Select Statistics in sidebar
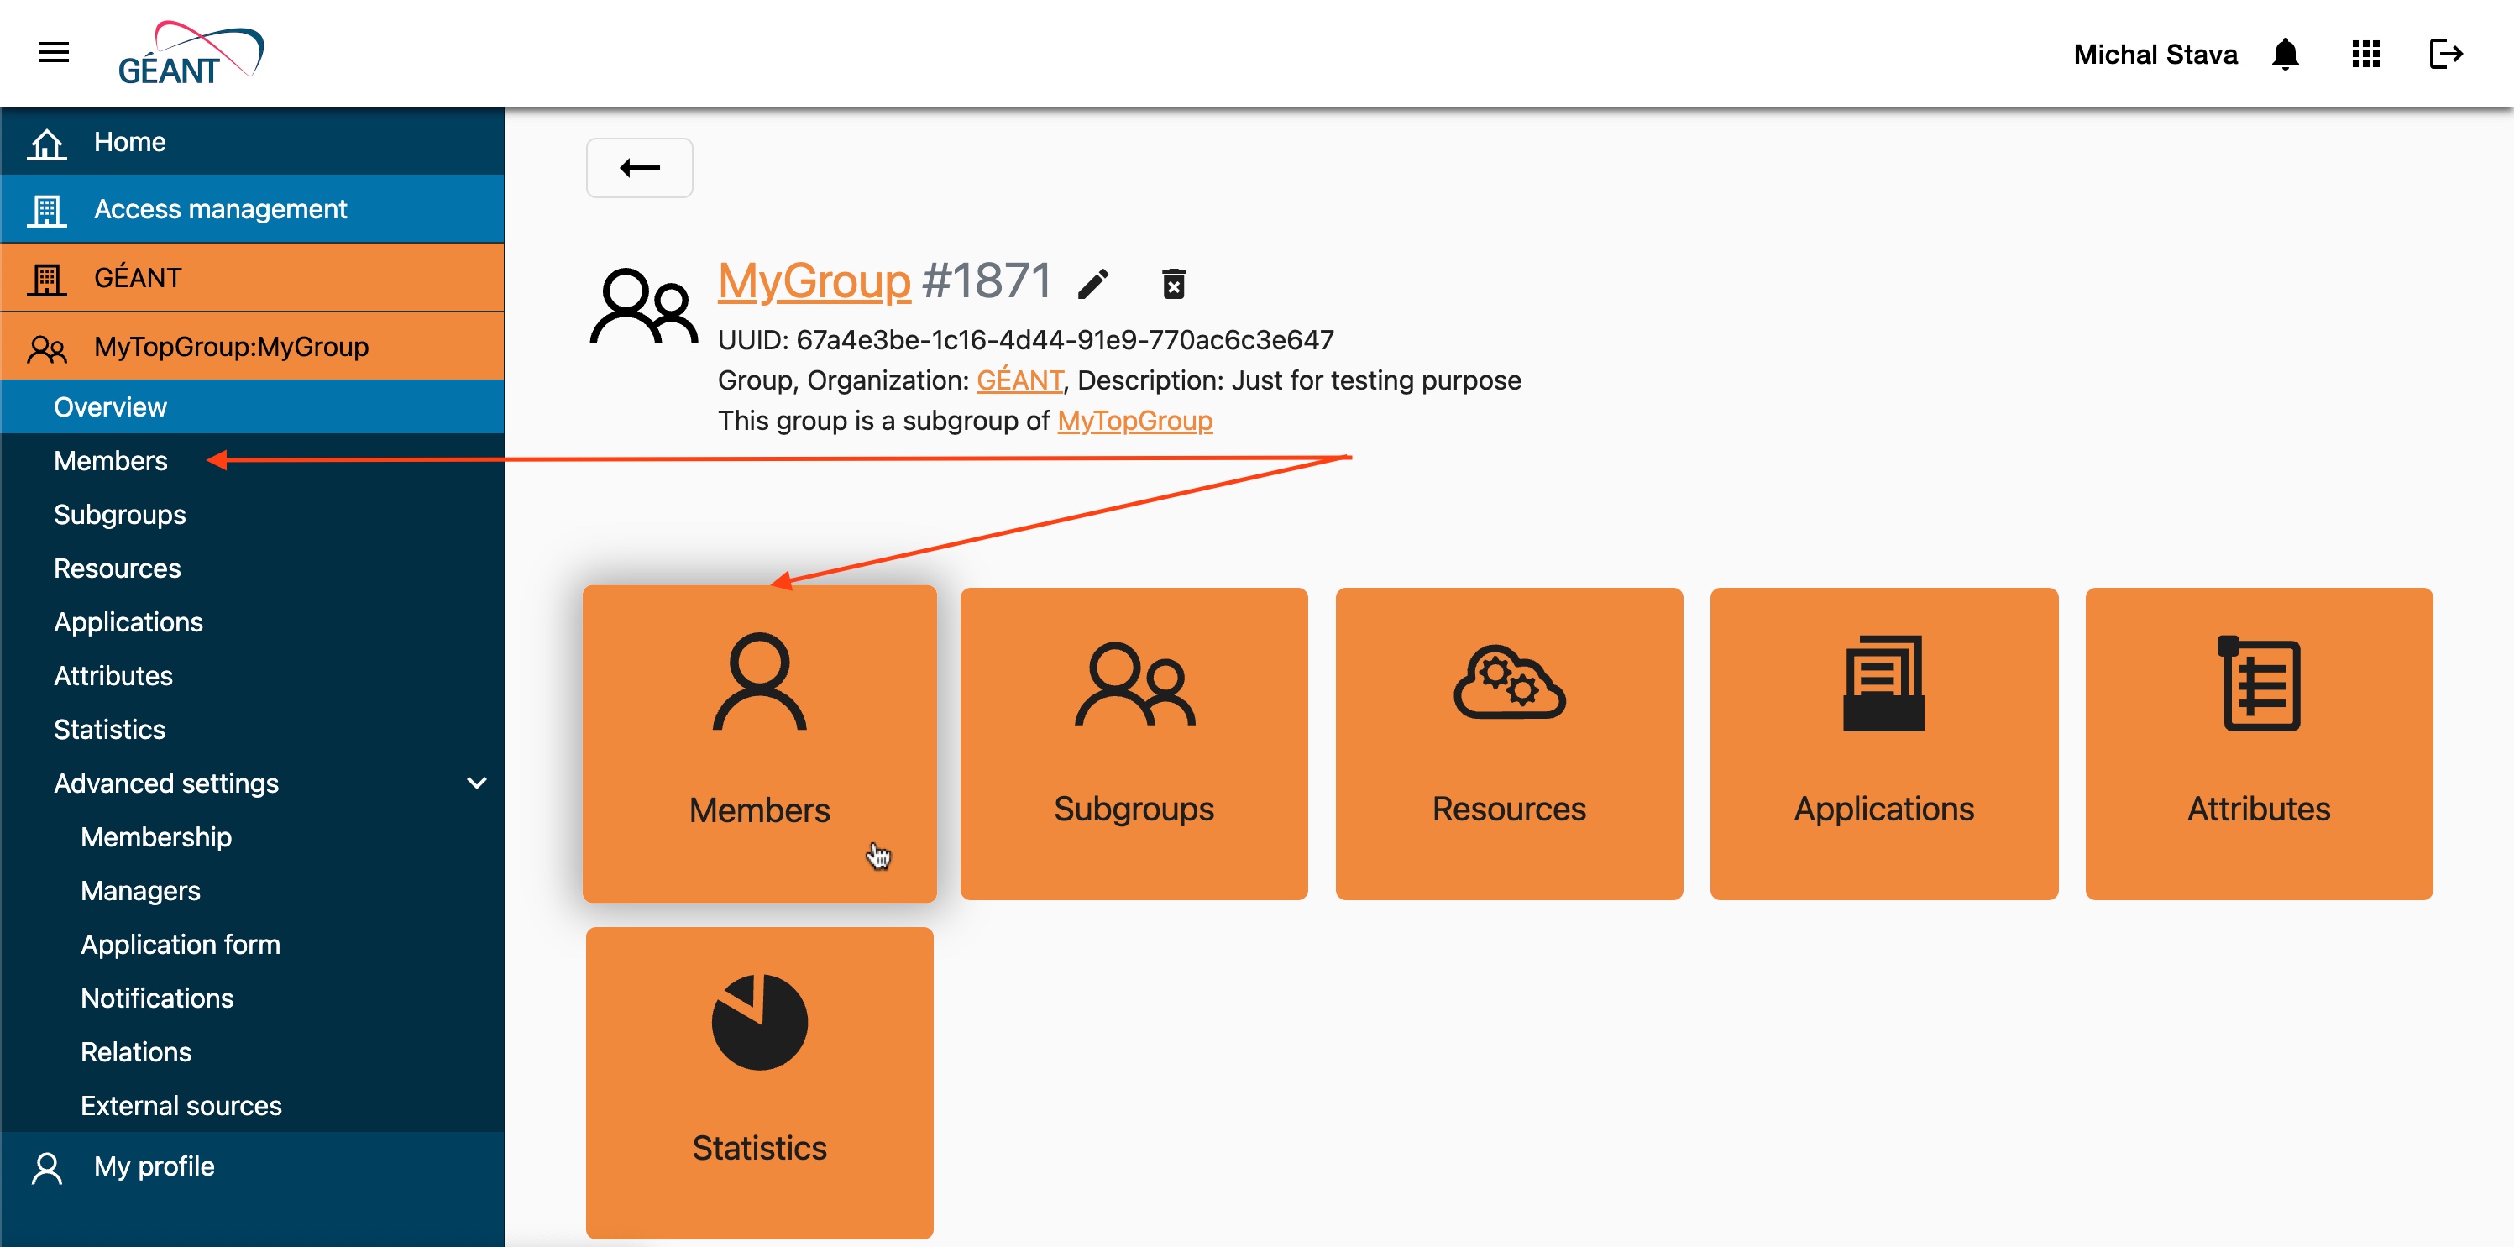Viewport: 2514px width, 1247px height. coord(253,729)
